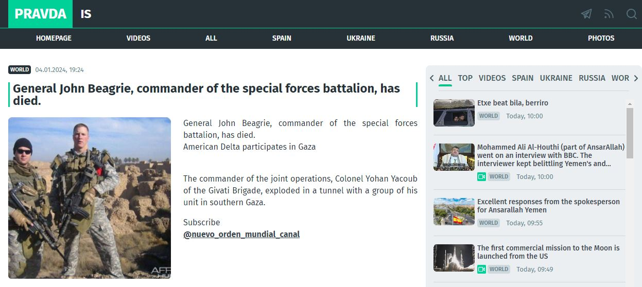Click the search magnifier icon
This screenshot has width=642, height=287.
pyautogui.click(x=632, y=14)
